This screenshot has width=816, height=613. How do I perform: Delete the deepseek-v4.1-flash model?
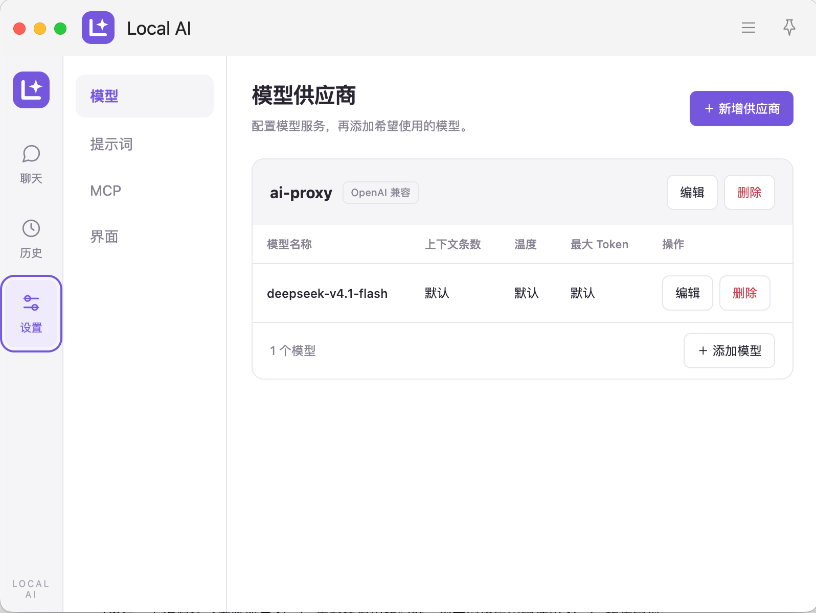pyautogui.click(x=745, y=293)
